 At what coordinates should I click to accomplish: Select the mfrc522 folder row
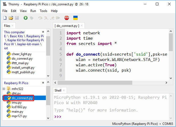(17, 89)
